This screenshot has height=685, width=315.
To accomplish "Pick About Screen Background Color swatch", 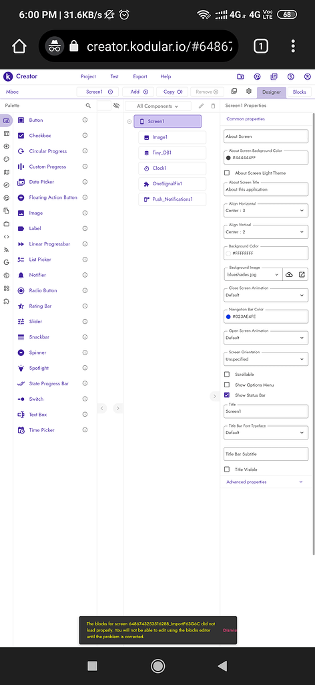I will (x=228, y=157).
